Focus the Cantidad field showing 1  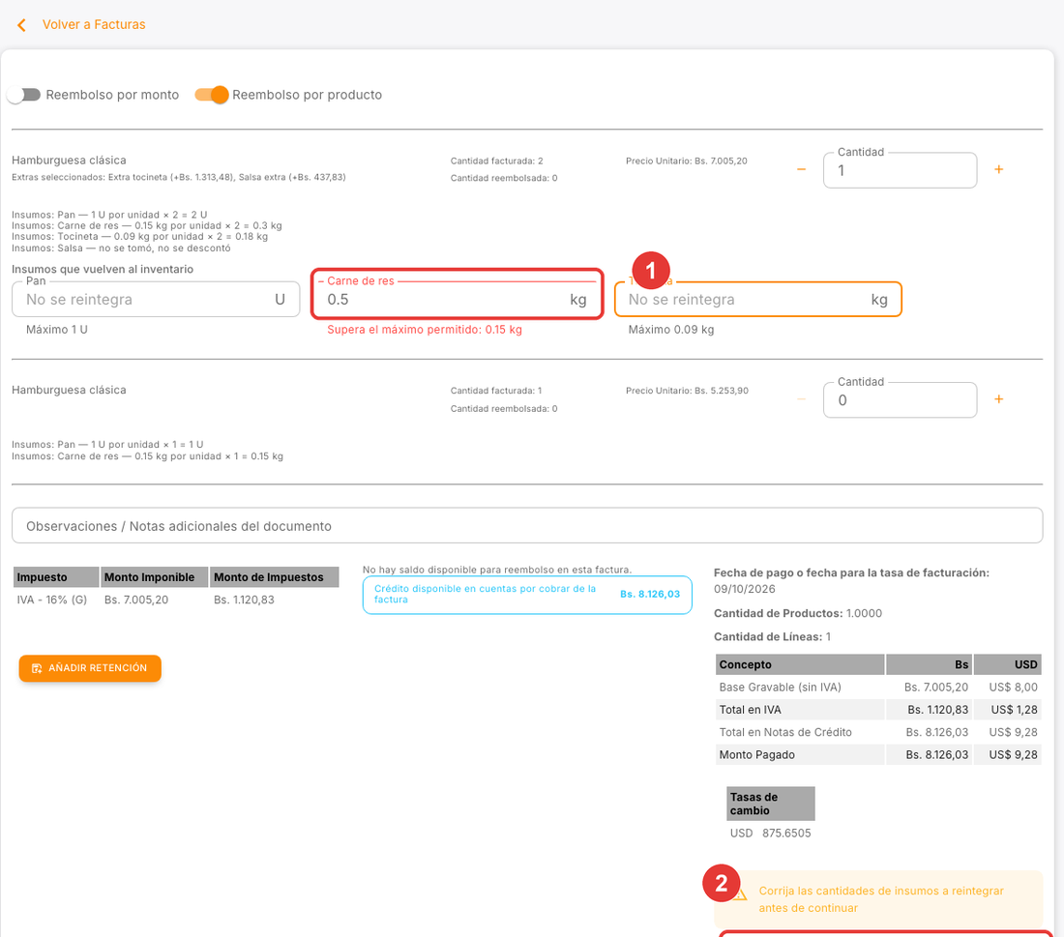pos(900,170)
